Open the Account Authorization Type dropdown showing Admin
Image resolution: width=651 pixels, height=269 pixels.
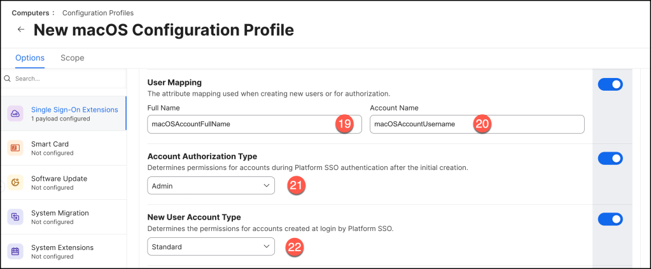click(211, 186)
